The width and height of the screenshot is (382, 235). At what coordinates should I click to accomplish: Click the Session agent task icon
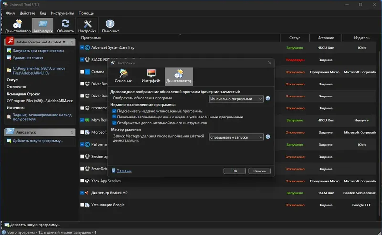[87, 157]
